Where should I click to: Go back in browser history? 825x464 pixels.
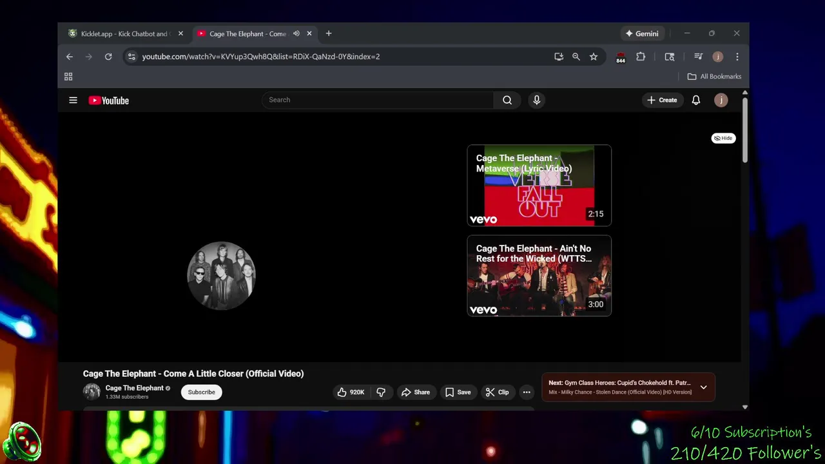(70, 57)
